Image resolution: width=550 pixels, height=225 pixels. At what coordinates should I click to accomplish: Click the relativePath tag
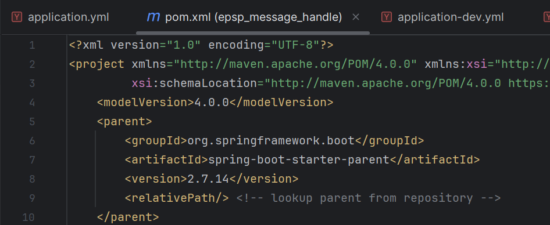point(177,198)
